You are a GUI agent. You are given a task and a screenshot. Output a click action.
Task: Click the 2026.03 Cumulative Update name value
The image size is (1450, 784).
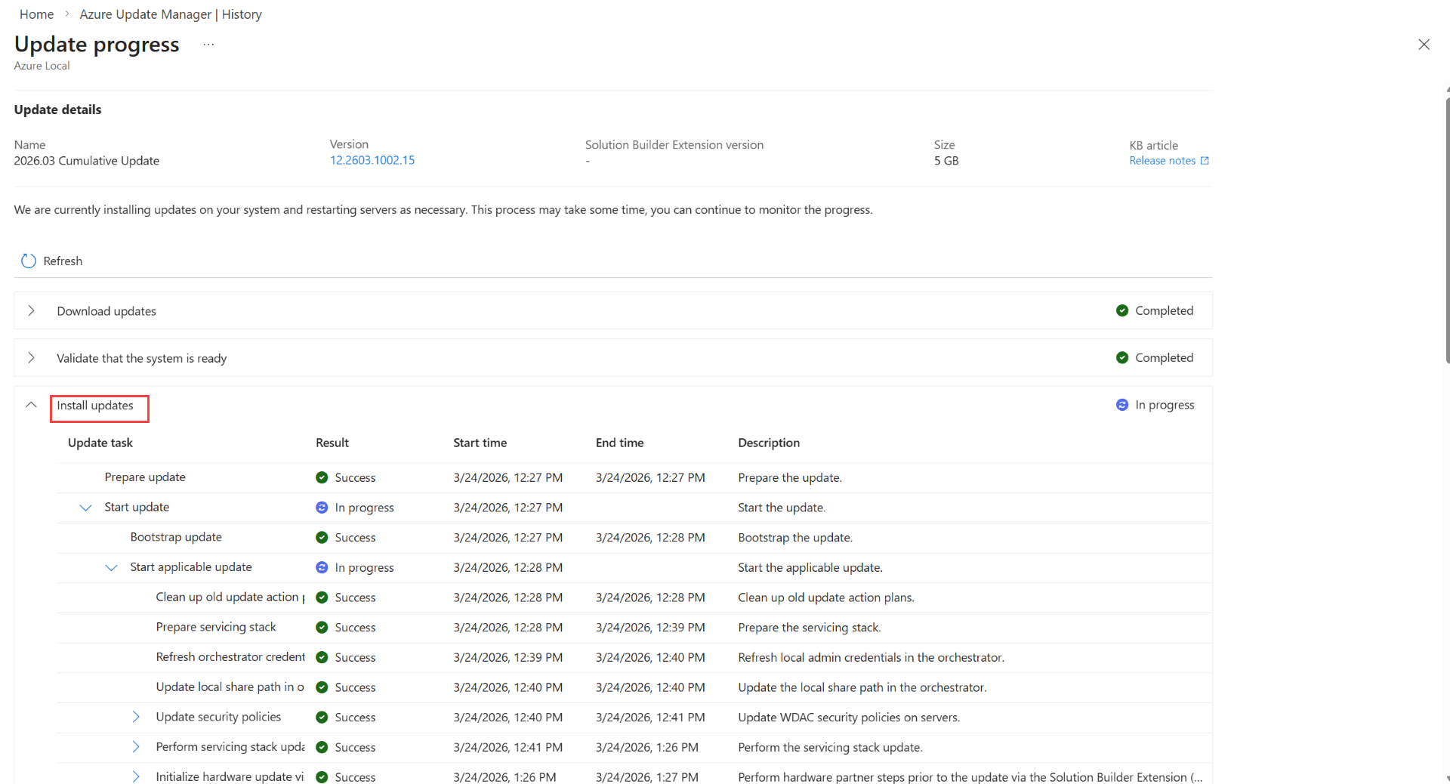point(87,161)
